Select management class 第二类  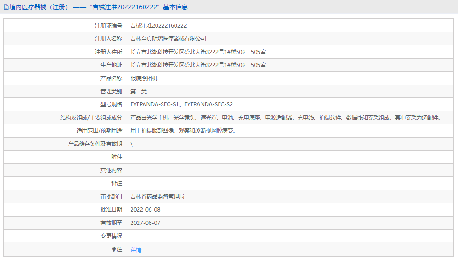click(x=138, y=91)
